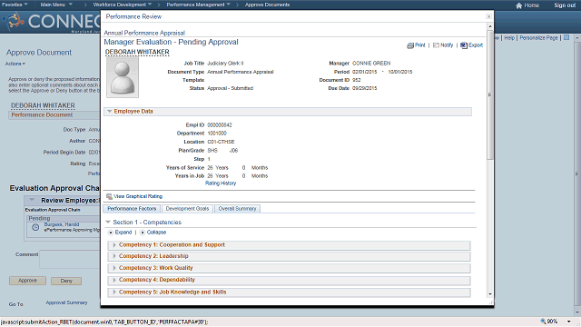Expand Competency 4: Dependability
581x327 pixels.
(114, 280)
